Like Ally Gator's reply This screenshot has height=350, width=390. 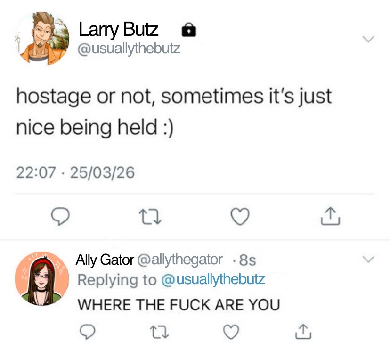(x=231, y=332)
